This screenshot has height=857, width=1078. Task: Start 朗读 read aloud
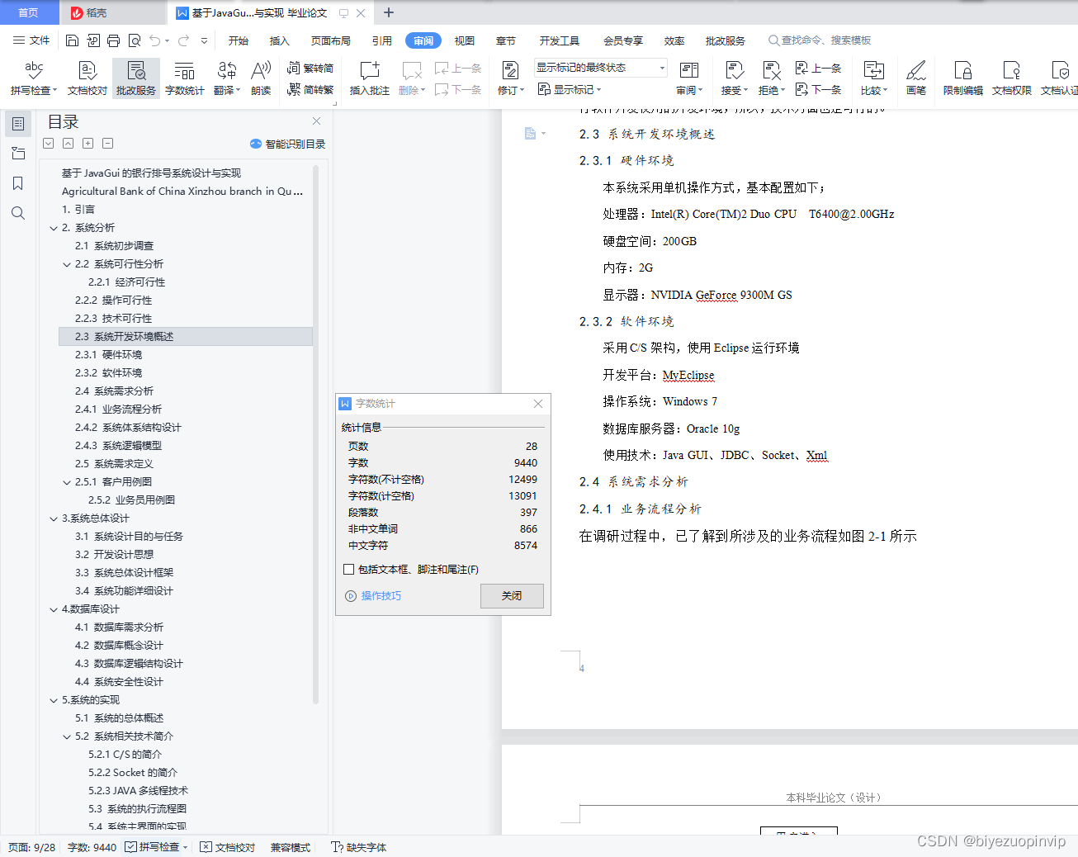261,78
